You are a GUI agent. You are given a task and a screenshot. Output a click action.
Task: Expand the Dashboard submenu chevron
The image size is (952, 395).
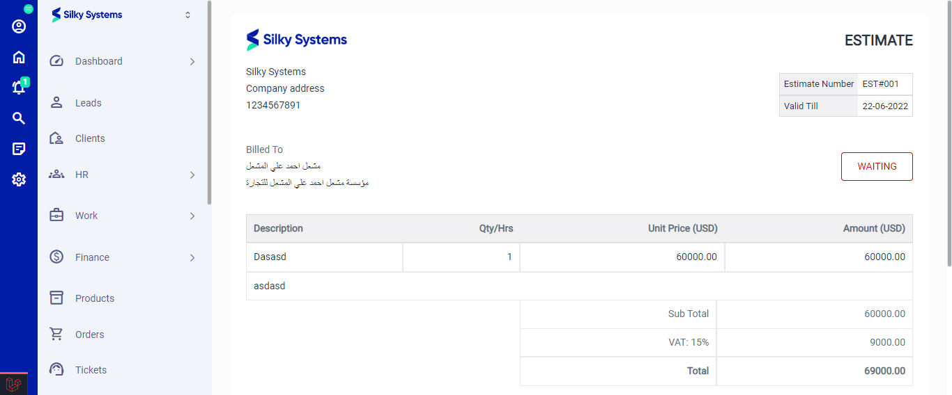click(192, 62)
